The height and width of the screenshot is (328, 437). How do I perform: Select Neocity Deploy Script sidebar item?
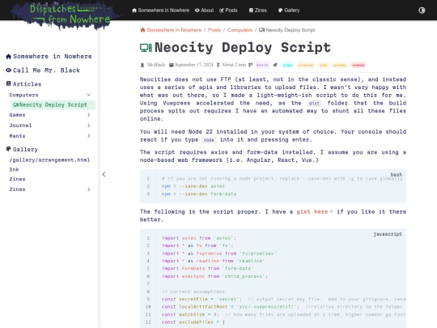pyautogui.click(x=53, y=104)
